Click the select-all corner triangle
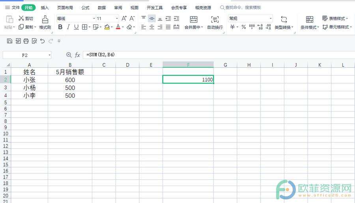355x203 pixels. point(8,65)
